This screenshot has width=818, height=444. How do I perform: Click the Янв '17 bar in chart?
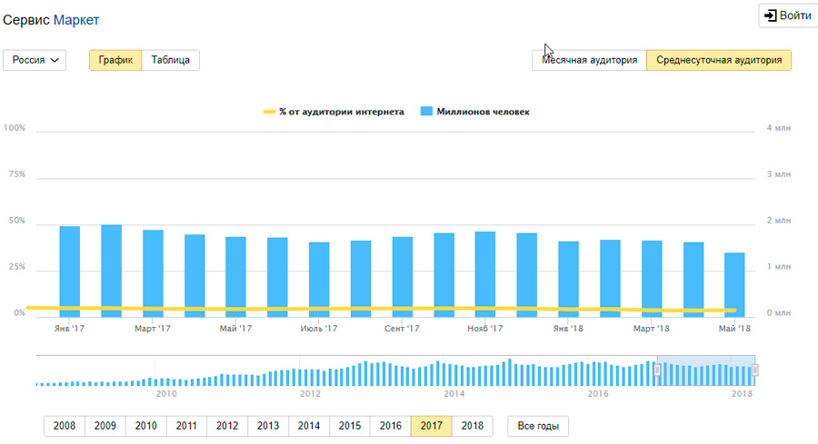pyautogui.click(x=70, y=271)
